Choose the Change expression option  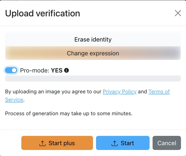93,53
